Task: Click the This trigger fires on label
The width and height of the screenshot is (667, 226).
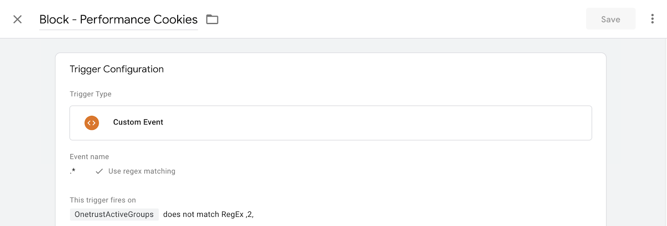Action: point(103,200)
